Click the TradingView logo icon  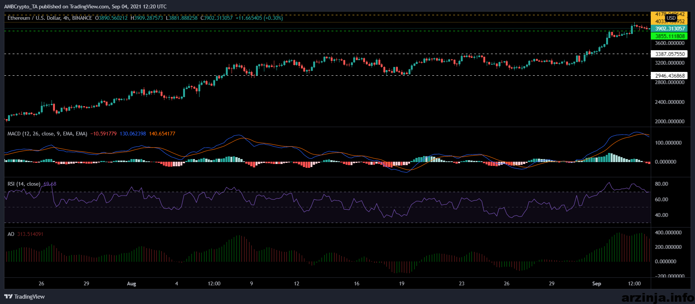tap(8, 296)
